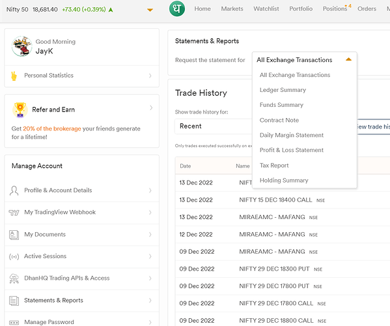
Task: Select All Exchange Transactions option in list
Action: 295,75
